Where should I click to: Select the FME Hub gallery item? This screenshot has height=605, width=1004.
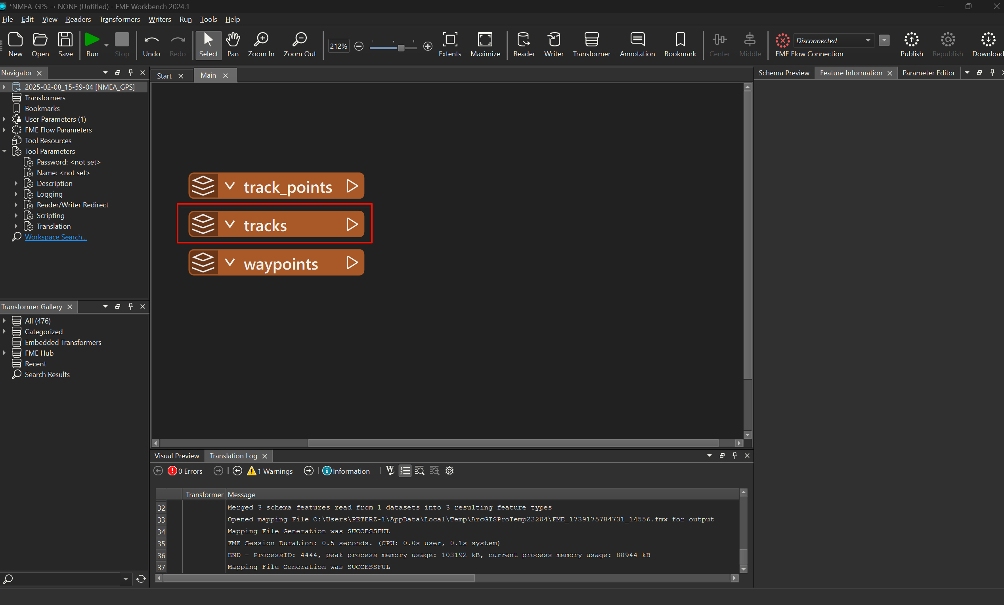(x=39, y=353)
